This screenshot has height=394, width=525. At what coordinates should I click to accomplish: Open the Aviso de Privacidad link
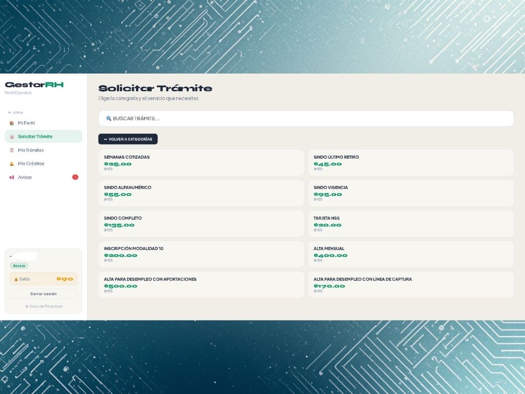[x=44, y=306]
